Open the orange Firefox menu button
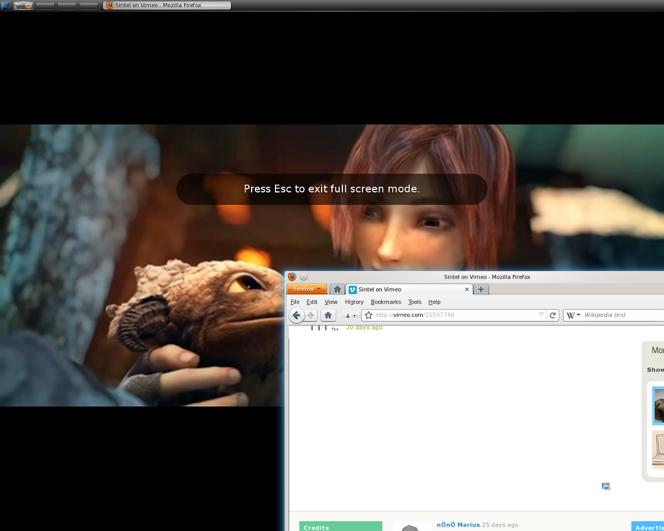The height and width of the screenshot is (531, 664). (x=307, y=289)
